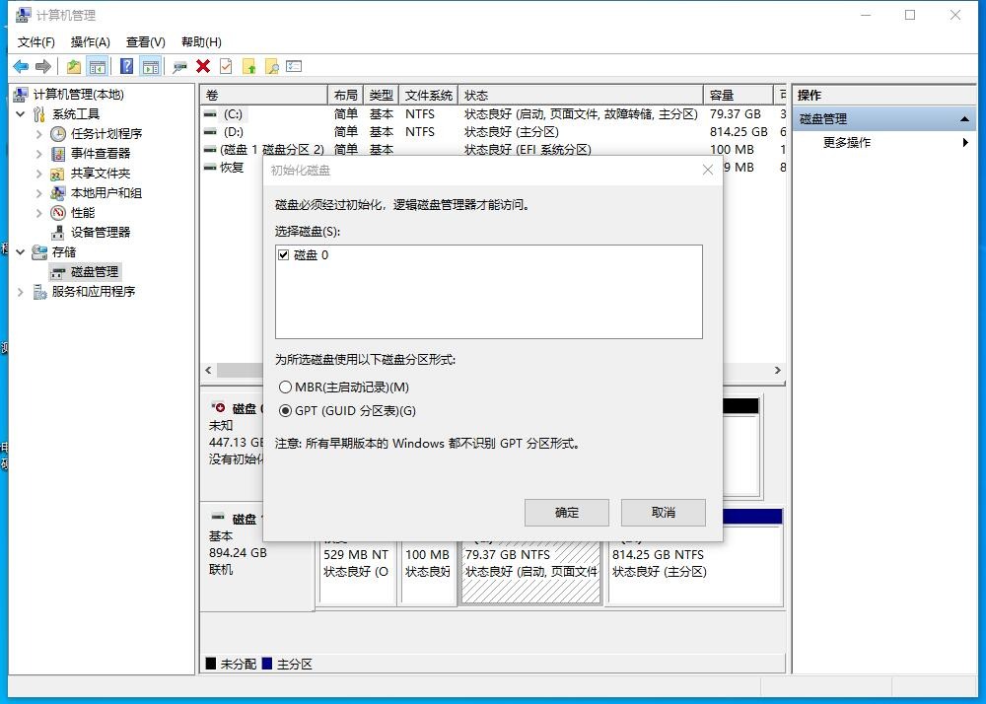Expand the 系统工具 tree node
The height and width of the screenshot is (704, 986).
[20, 113]
